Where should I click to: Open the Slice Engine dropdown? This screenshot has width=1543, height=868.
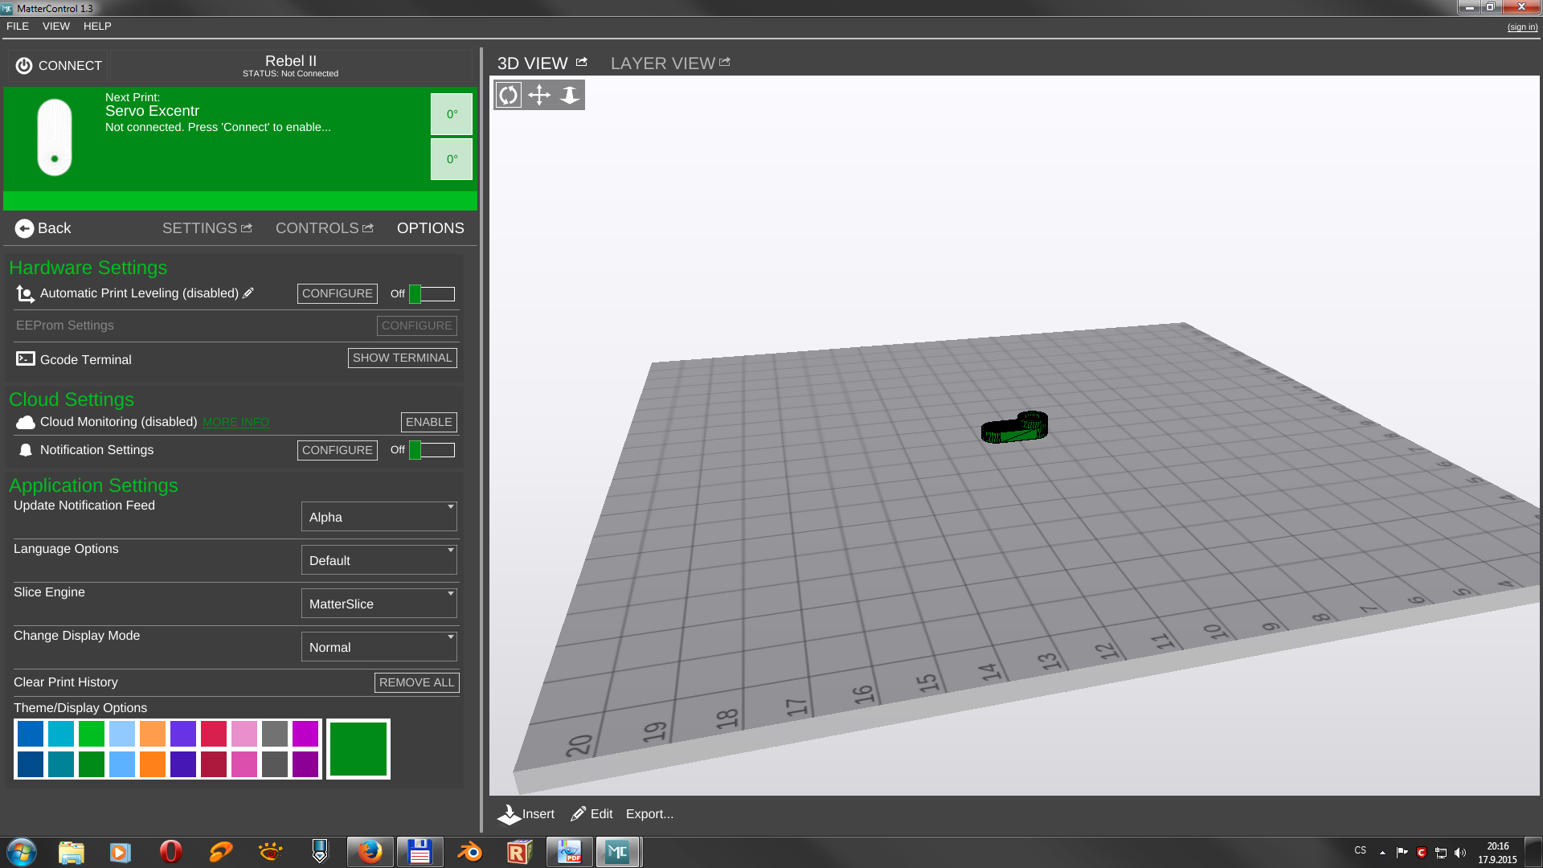pyautogui.click(x=379, y=604)
